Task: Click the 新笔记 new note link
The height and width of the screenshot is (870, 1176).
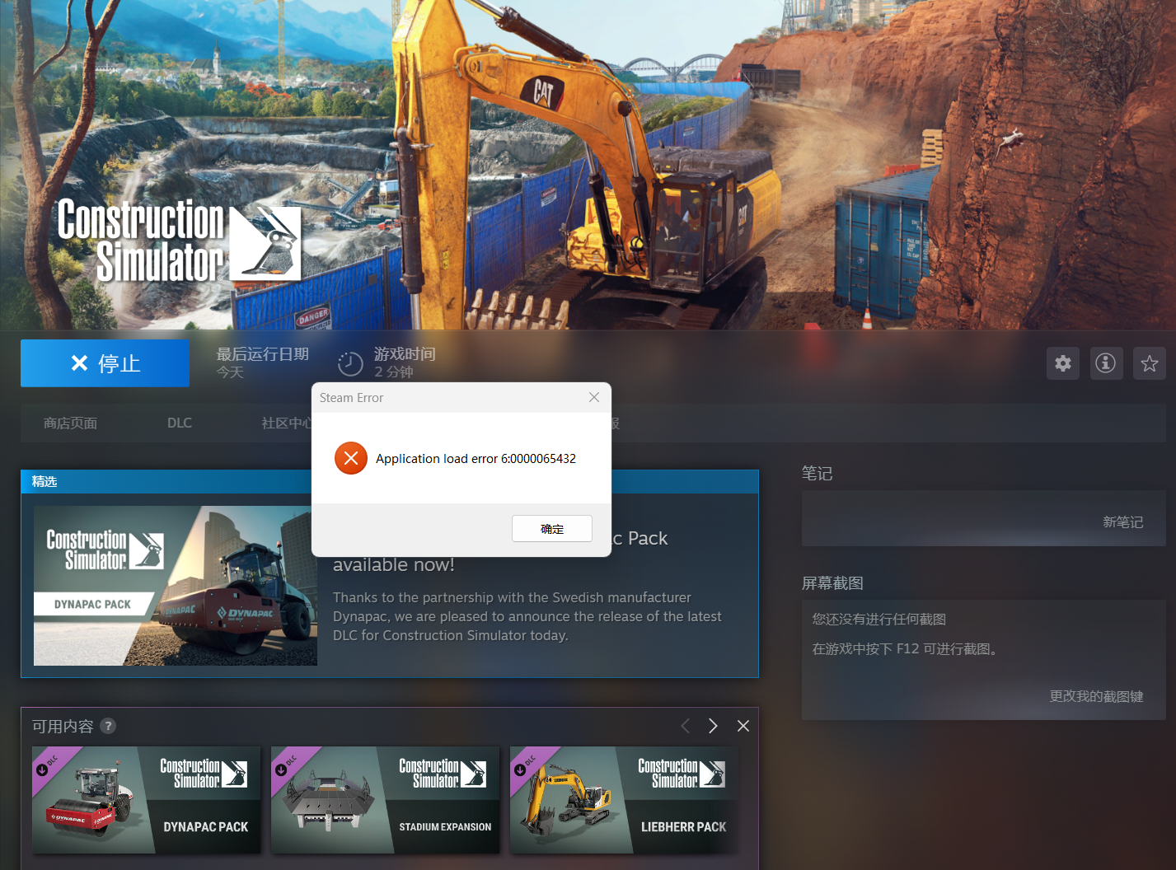Action: [x=1123, y=522]
